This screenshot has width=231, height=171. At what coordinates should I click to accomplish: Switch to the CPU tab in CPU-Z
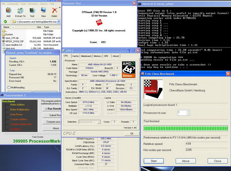tap(66, 56)
